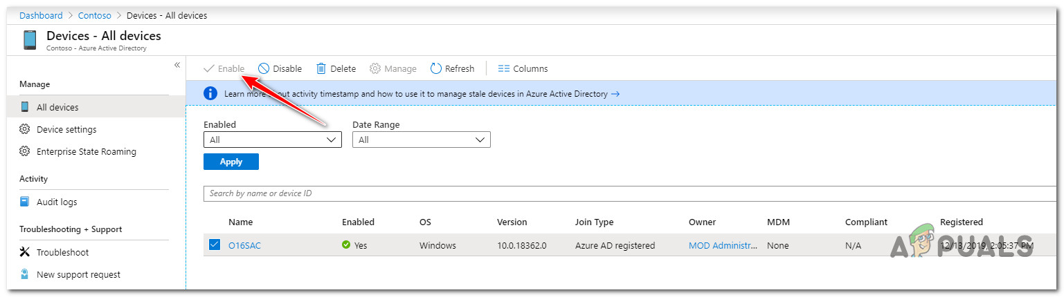The width and height of the screenshot is (1064, 297).
Task: Click the Device settings gear icon
Action: (25, 129)
